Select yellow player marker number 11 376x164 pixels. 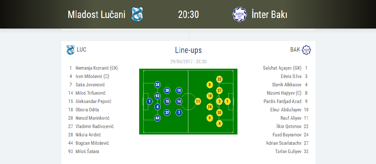pyautogui.click(x=198, y=101)
